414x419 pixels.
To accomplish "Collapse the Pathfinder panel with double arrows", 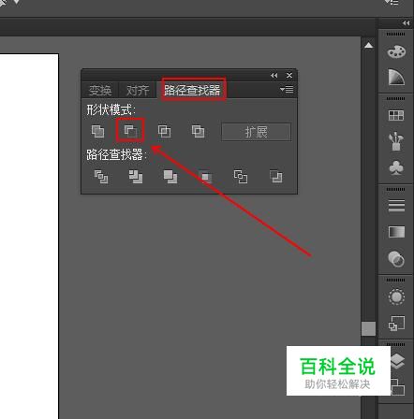I will [x=274, y=76].
